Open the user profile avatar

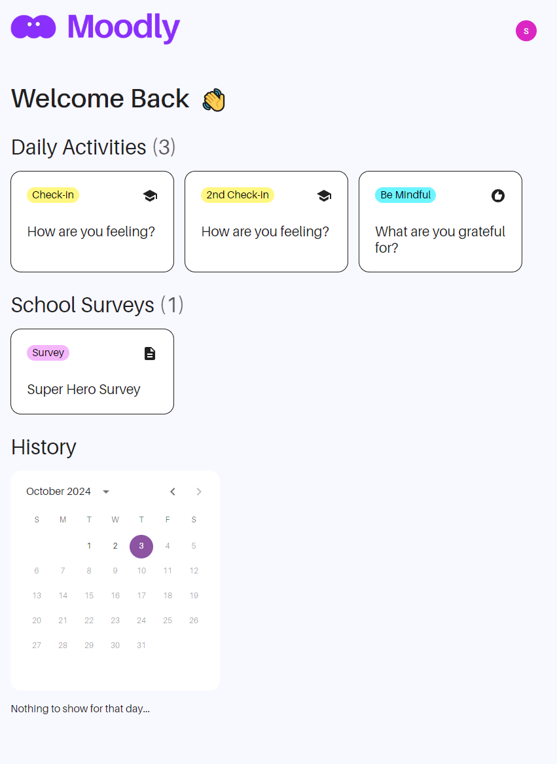pos(526,31)
